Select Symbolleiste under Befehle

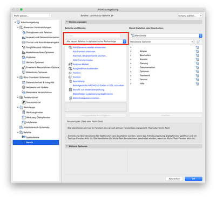32,137
